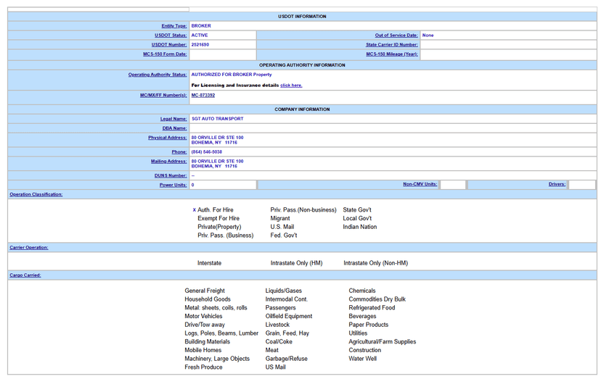
Task: Click 'Garbage/Refuse' cargo entry
Action: click(x=286, y=359)
